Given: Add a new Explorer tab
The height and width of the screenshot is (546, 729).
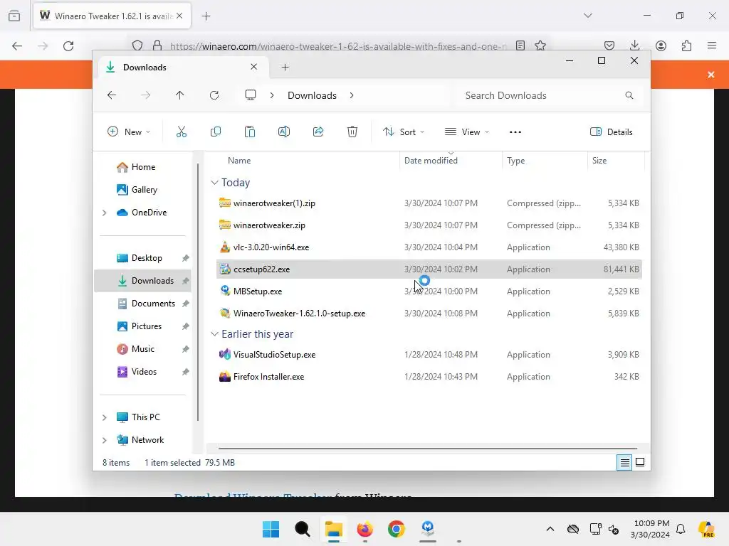Looking at the screenshot, I should [x=285, y=68].
